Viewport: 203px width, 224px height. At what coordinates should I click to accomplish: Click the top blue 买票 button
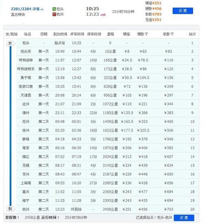(x=183, y=11)
